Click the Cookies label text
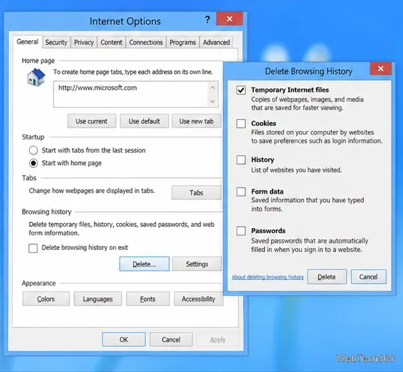 click(x=264, y=123)
